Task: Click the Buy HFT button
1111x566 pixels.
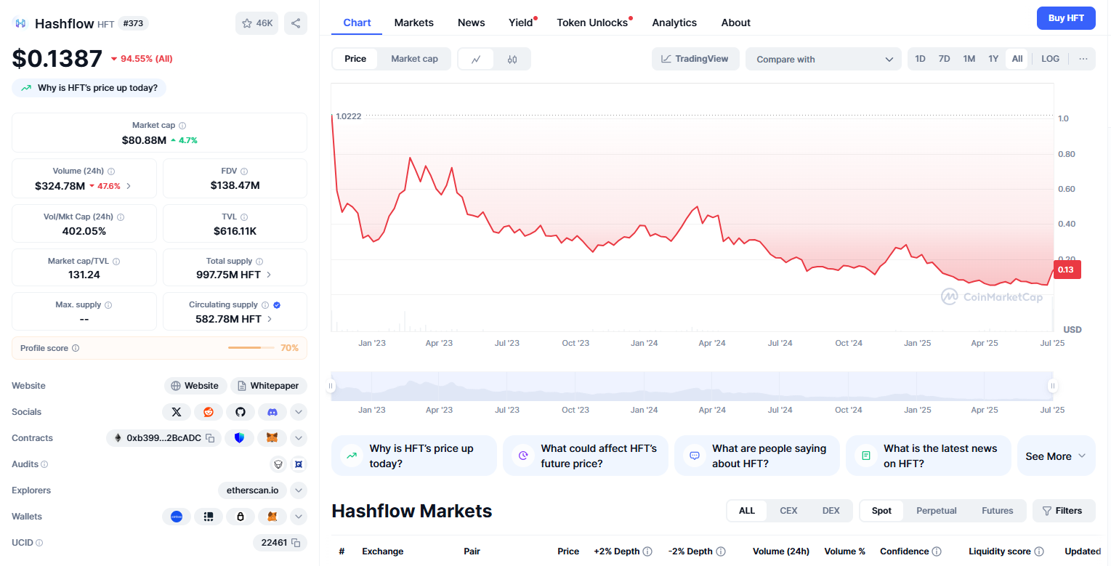Action: click(1066, 18)
